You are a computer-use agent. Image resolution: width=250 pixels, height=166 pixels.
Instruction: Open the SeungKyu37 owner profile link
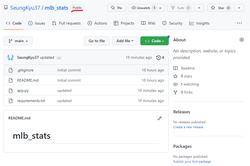pos(25,8)
